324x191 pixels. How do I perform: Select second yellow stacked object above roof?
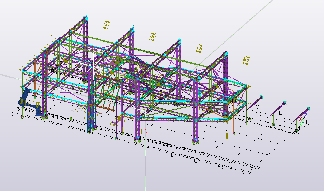pyautogui.click(x=153, y=36)
